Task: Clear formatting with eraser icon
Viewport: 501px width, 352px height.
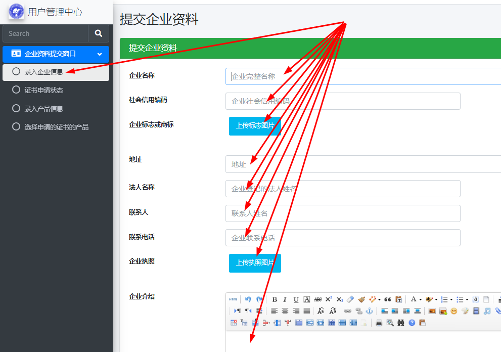Action: [x=350, y=299]
